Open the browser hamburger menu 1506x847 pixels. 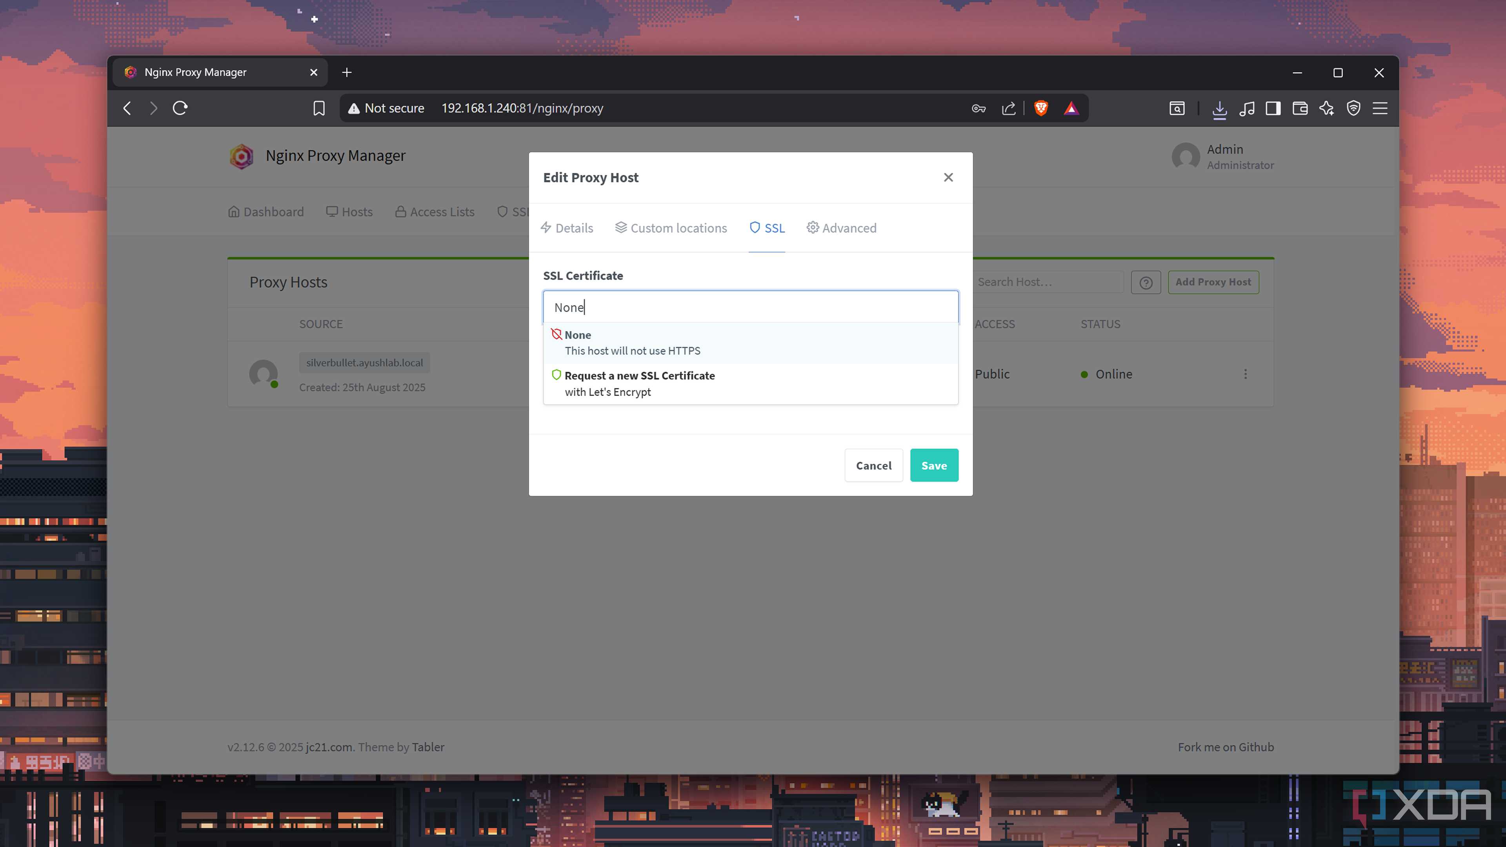1380,108
